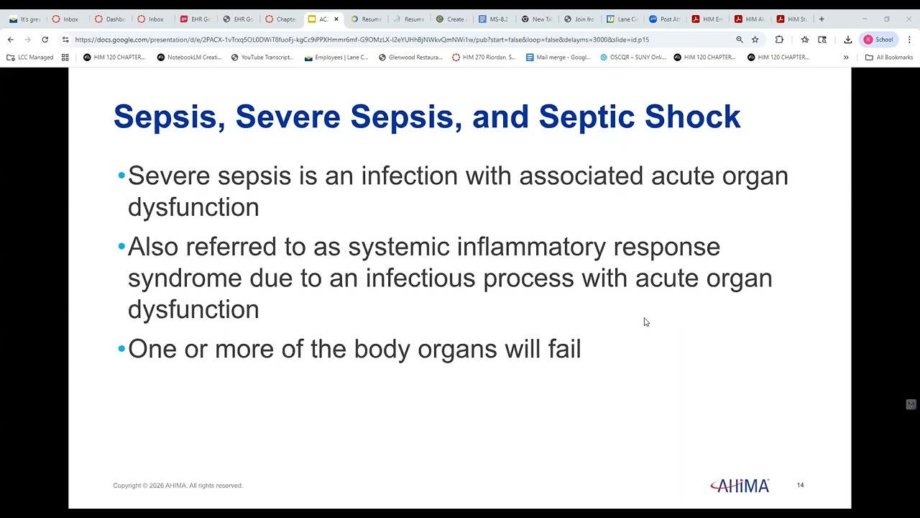Viewport: 920px width, 518px height.
Task: Show hidden bookmarks with the double chevron
Action: (846, 57)
